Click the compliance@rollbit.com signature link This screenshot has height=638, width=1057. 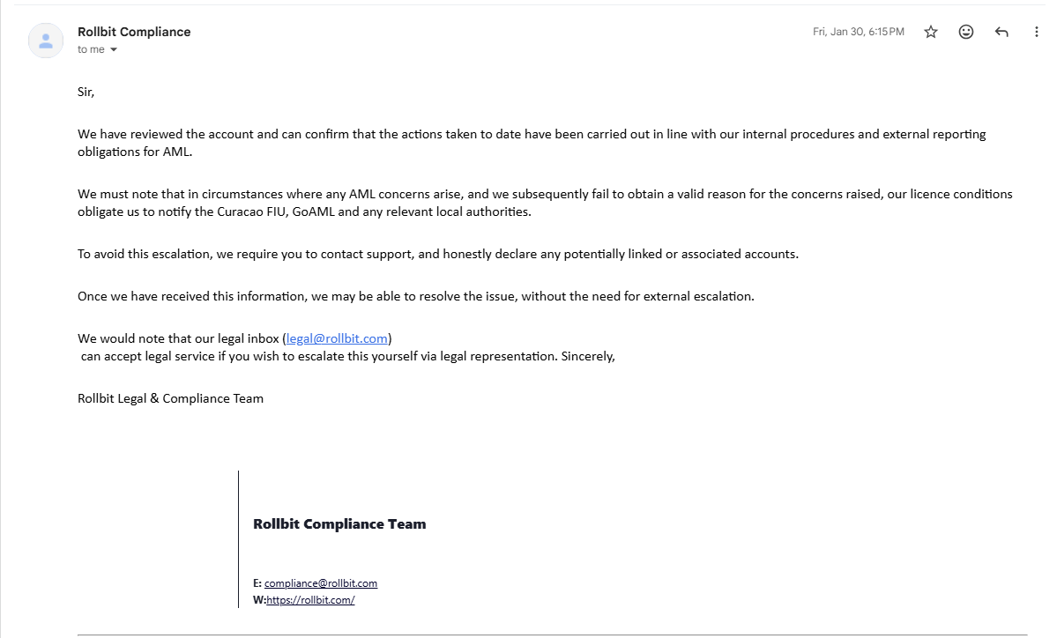pos(321,583)
